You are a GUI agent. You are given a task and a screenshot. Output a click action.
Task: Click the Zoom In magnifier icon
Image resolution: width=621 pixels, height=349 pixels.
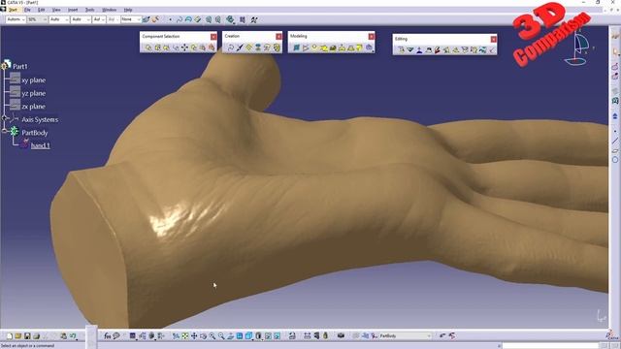tap(212, 336)
